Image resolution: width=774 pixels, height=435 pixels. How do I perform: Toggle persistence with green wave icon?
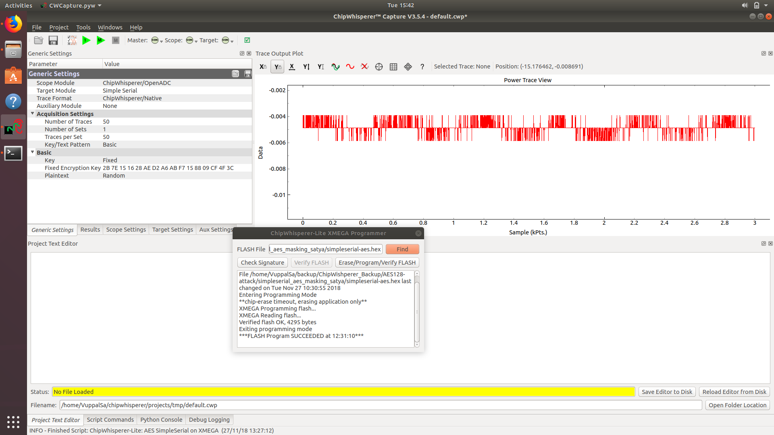335,67
